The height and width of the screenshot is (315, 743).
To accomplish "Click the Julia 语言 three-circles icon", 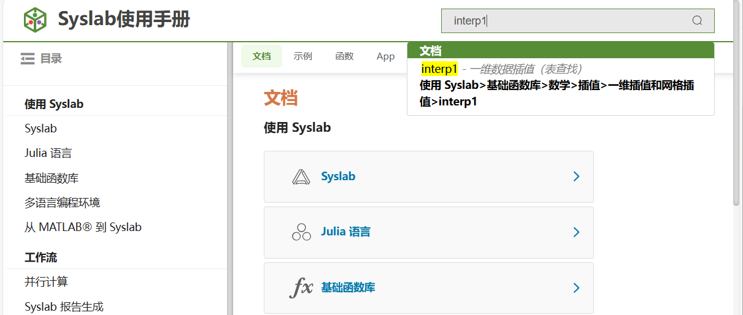I will click(301, 232).
